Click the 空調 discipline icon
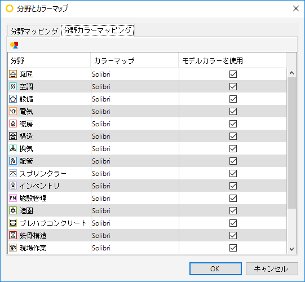Image resolution: width=305 pixels, height=282 pixels. [x=13, y=86]
